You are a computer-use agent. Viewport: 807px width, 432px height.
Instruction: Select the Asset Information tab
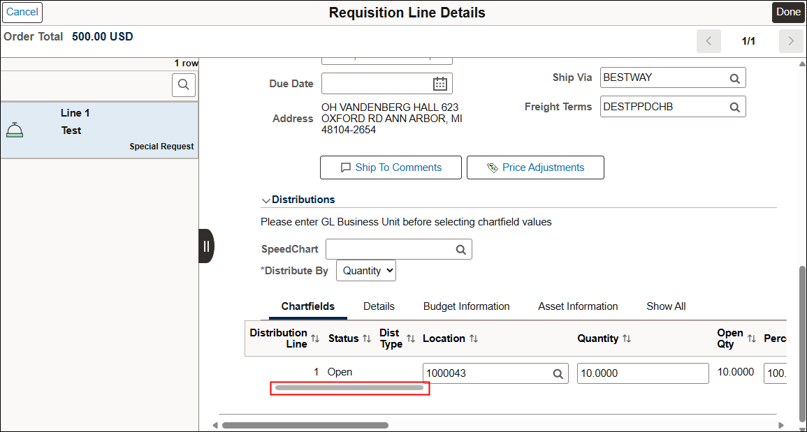(578, 306)
